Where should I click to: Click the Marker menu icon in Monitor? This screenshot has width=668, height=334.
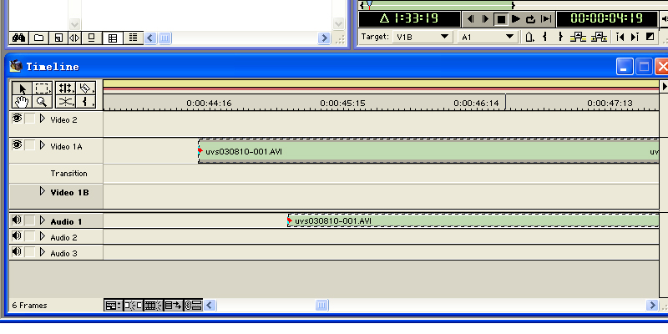coord(529,37)
